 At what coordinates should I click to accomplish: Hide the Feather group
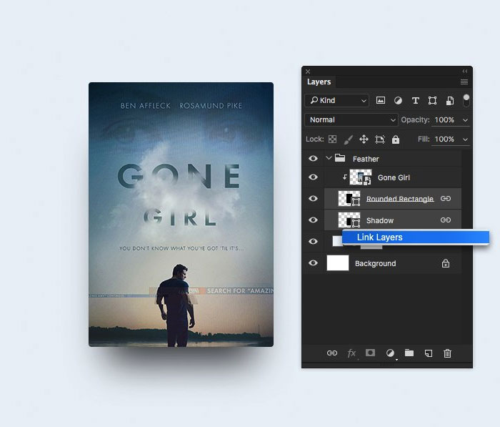click(x=313, y=158)
